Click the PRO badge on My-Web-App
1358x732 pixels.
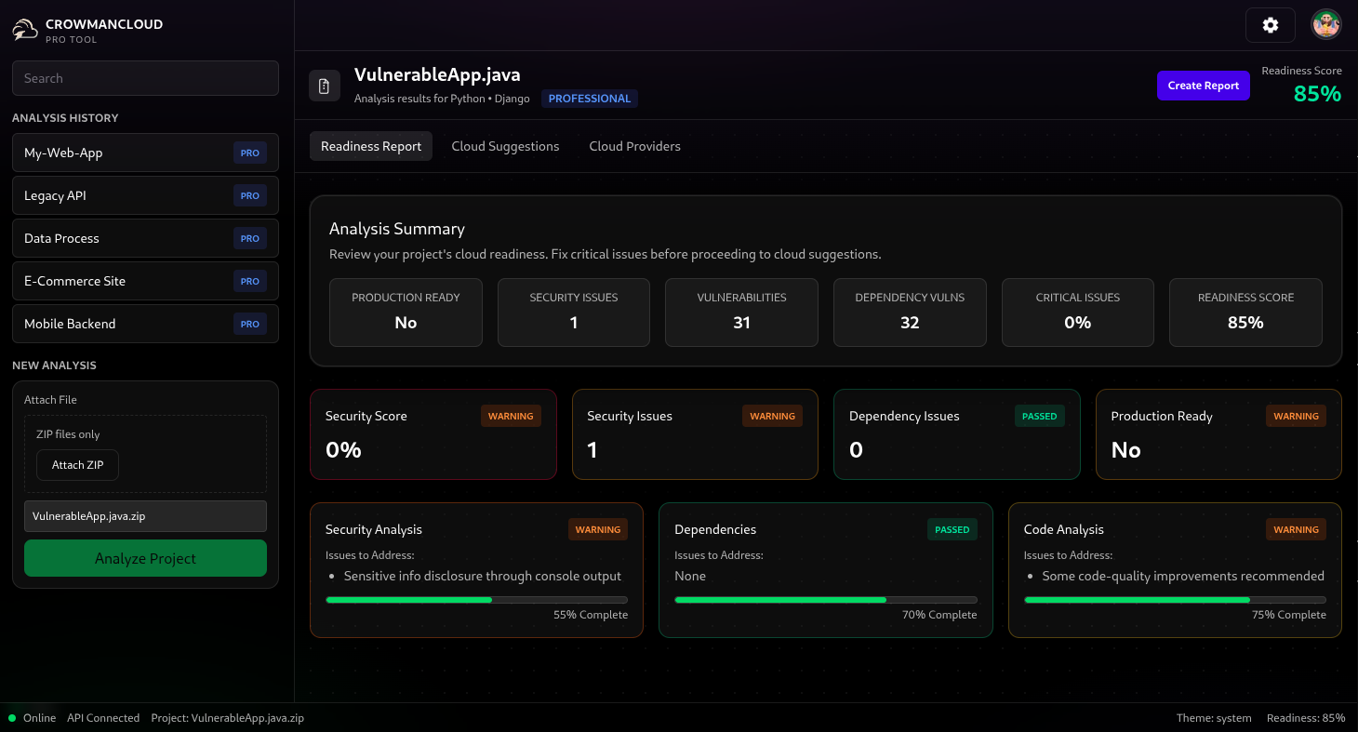pyautogui.click(x=249, y=153)
